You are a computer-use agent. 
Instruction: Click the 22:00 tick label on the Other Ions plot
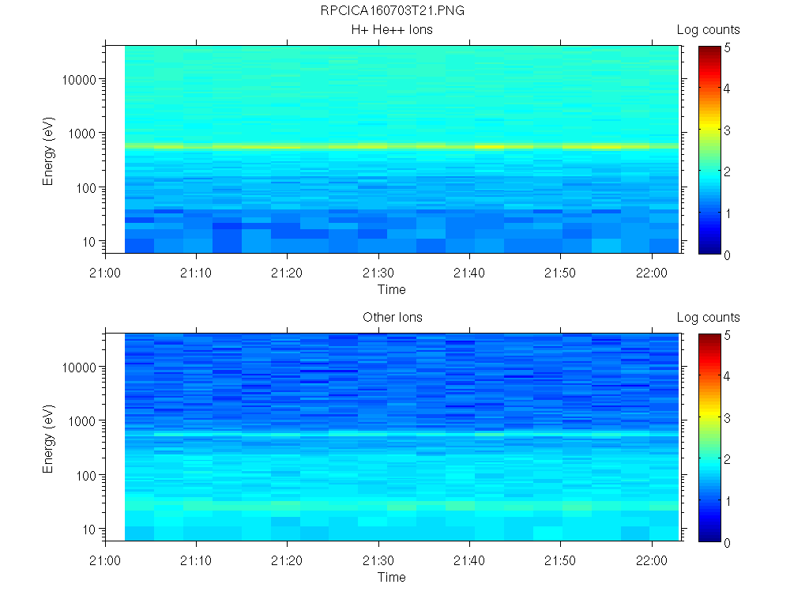point(652,560)
